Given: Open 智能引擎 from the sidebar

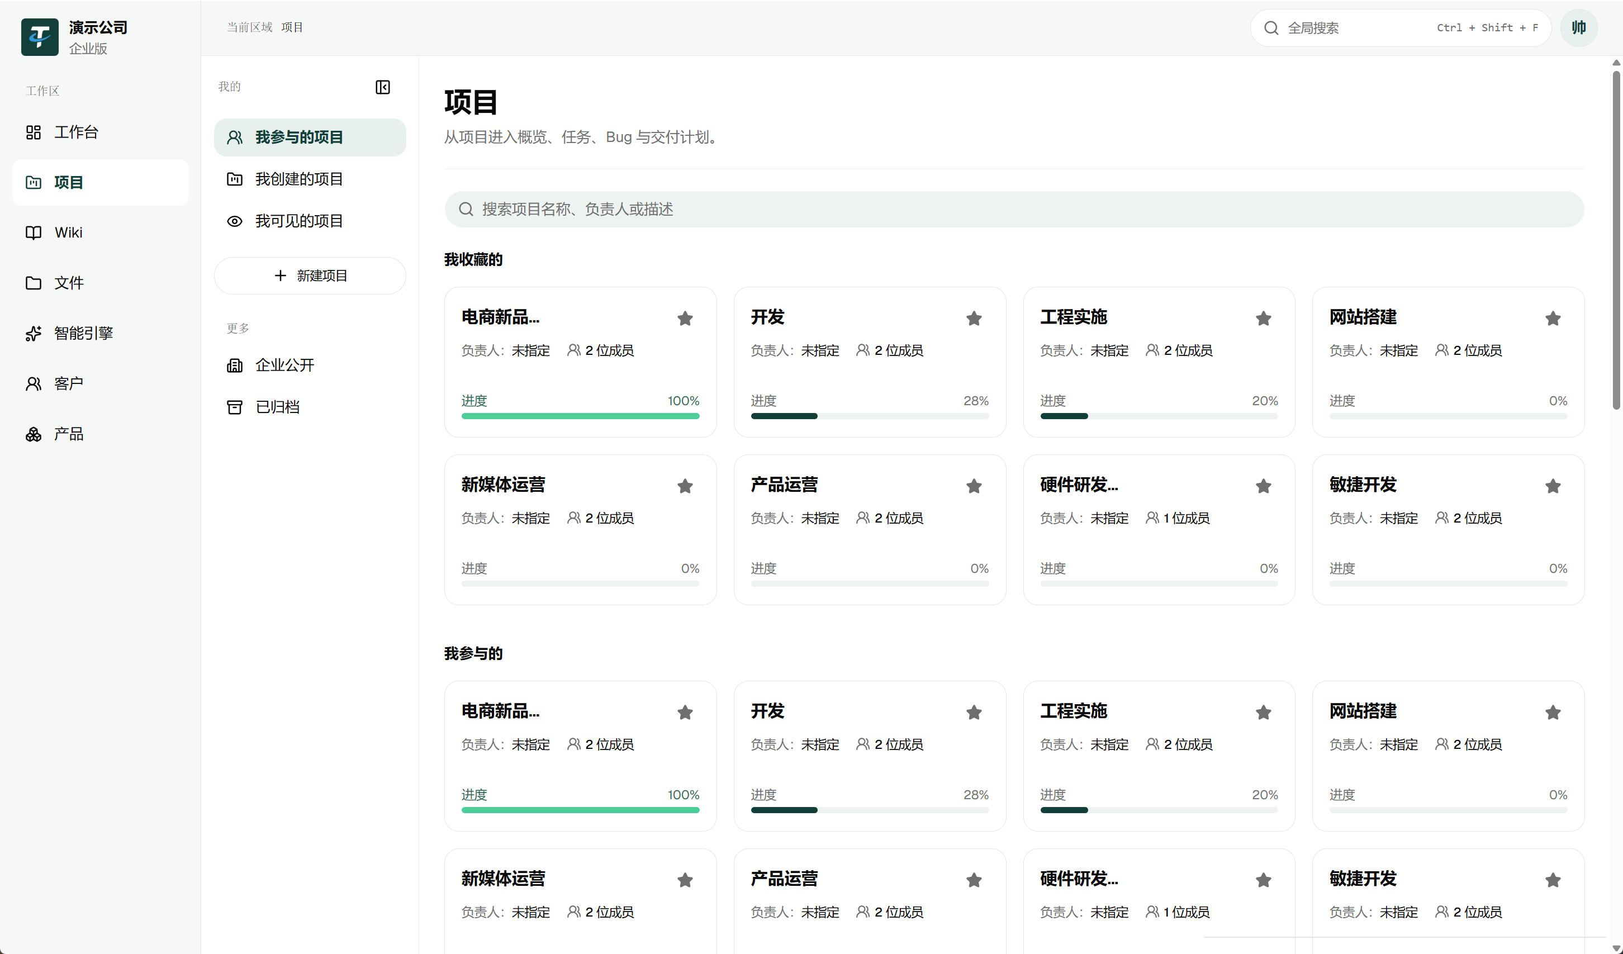Looking at the screenshot, I should tap(101, 333).
